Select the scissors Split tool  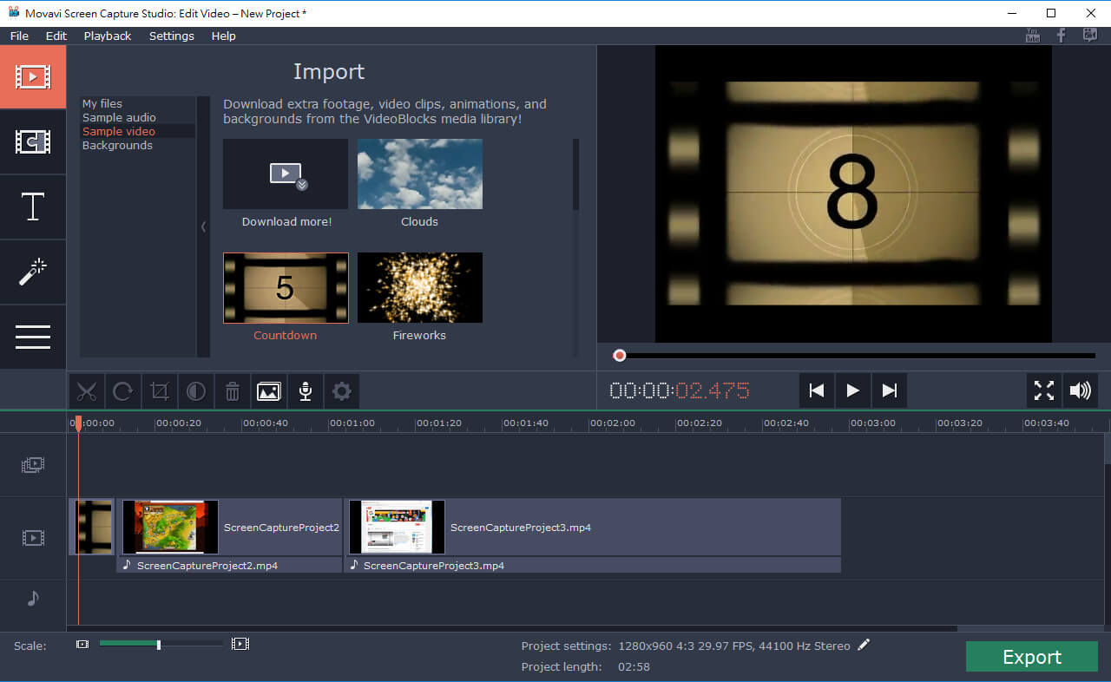tap(86, 391)
